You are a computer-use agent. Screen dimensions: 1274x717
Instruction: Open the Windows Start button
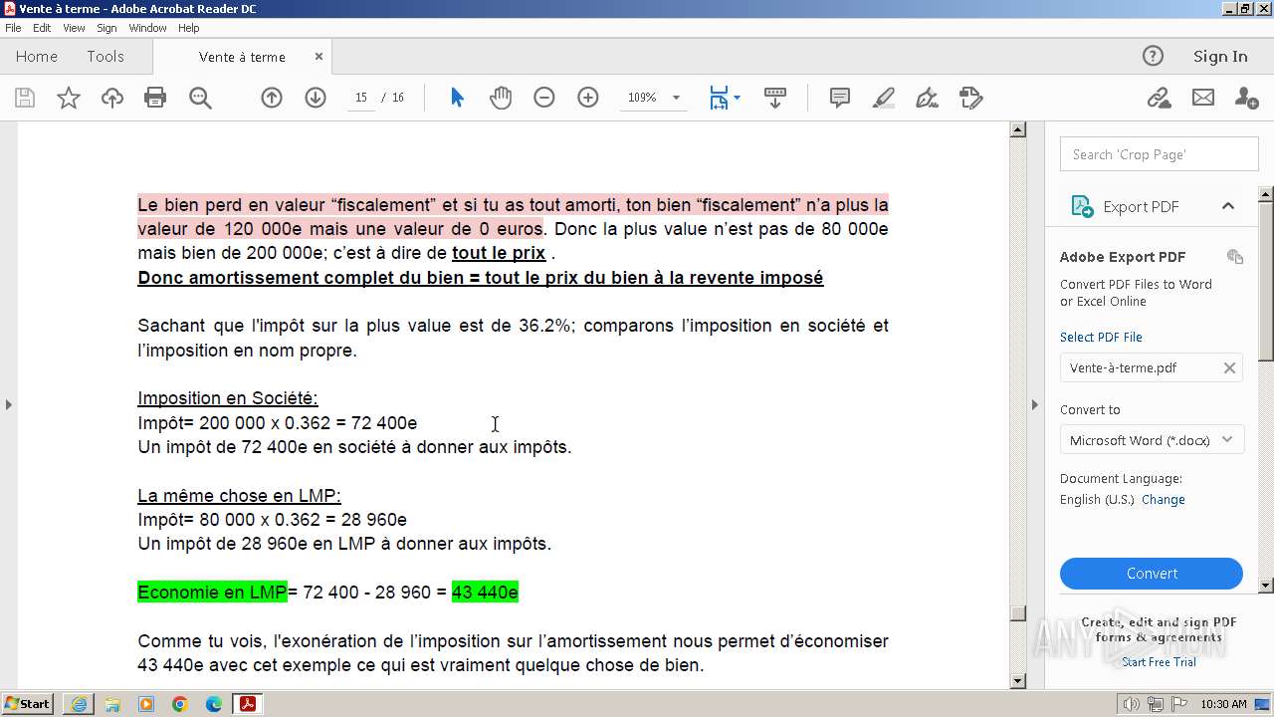click(28, 704)
